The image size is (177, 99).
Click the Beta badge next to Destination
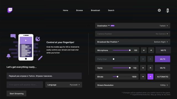[113, 26]
